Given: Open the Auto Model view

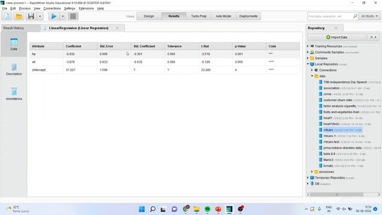Looking at the screenshot, I should point(223,16).
